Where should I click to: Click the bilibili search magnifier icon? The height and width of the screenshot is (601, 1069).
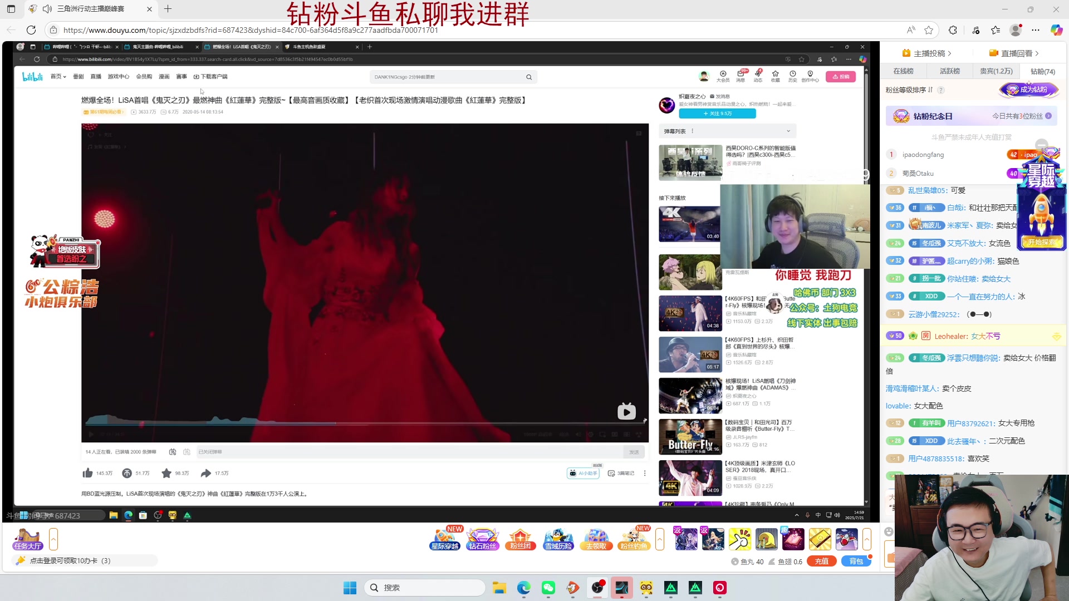[529, 77]
